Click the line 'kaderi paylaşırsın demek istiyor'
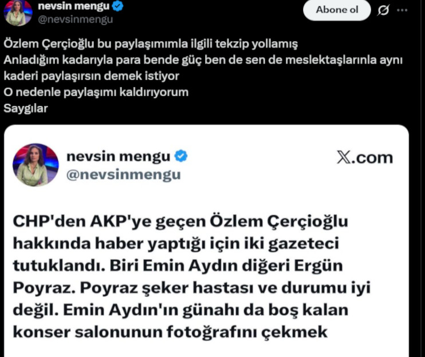Viewport: 425px width, 357px height. [92, 76]
